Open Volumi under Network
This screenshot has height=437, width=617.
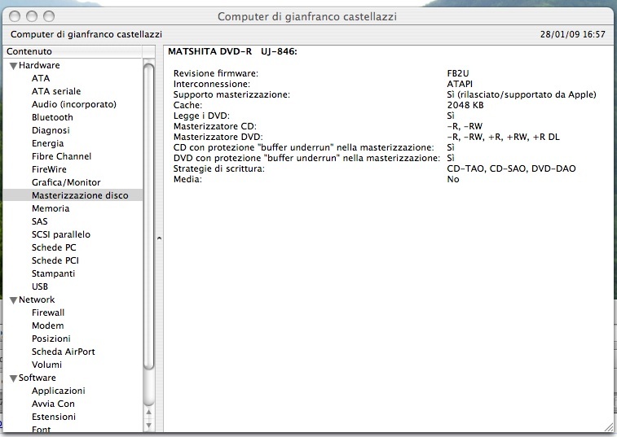click(x=46, y=365)
